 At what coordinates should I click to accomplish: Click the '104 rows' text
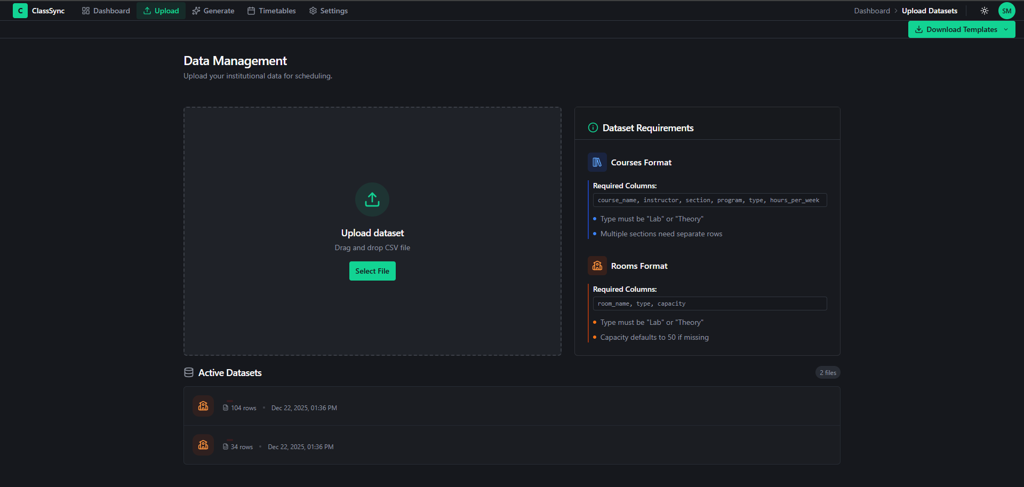pos(244,408)
